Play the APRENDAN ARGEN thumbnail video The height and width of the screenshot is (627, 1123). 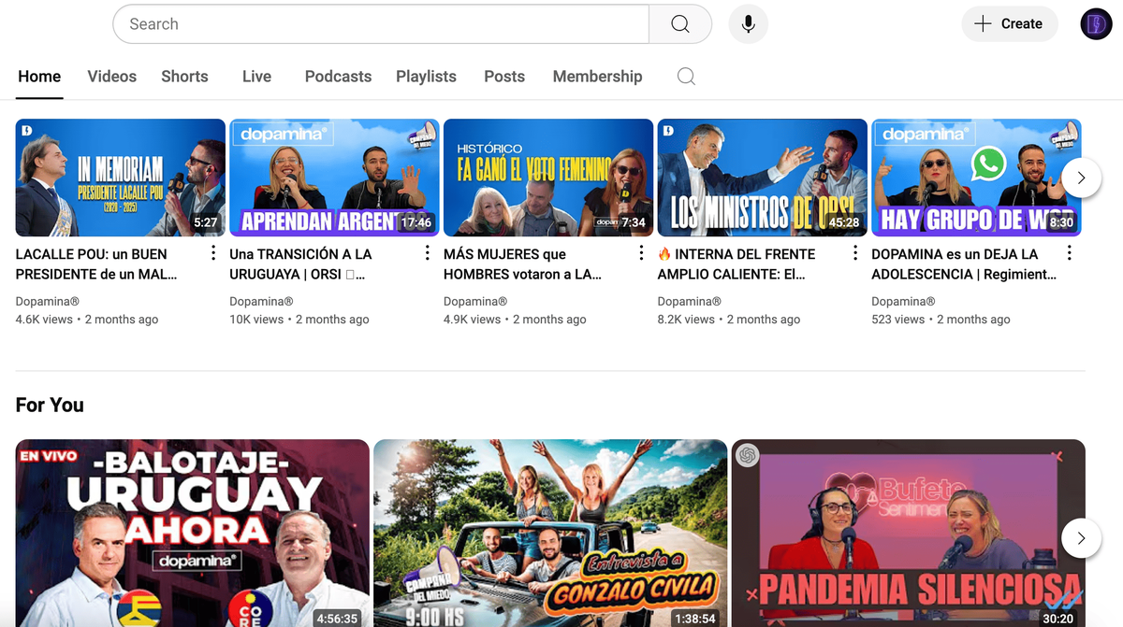[334, 178]
